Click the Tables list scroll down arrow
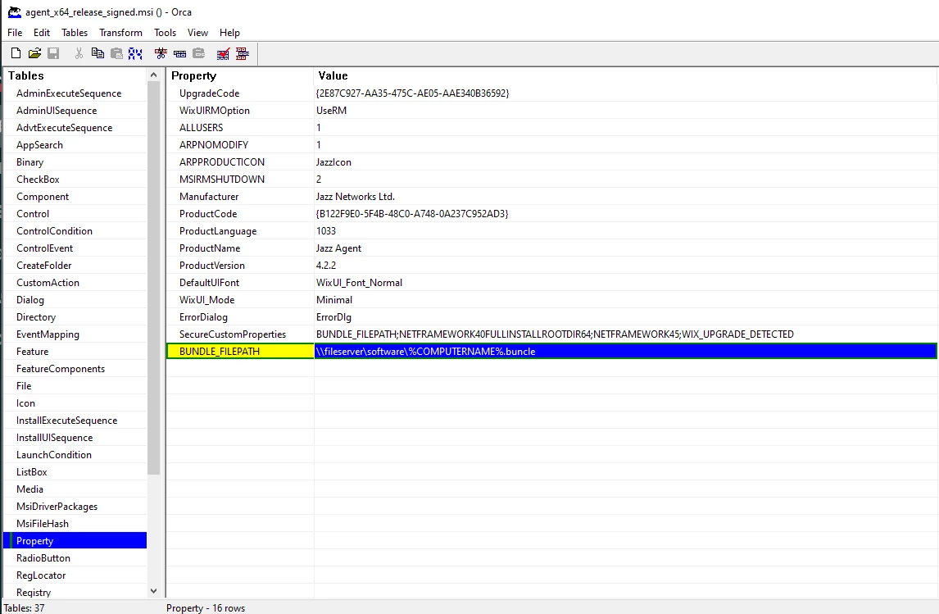939x614 pixels. coord(153,591)
